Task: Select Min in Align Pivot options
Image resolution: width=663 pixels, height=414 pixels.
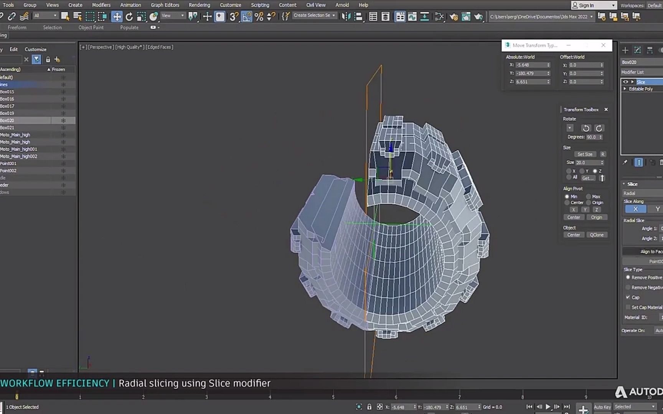Action: pyautogui.click(x=568, y=196)
